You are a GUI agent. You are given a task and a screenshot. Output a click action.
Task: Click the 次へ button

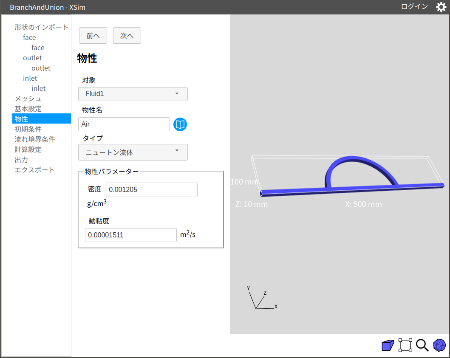tap(127, 36)
